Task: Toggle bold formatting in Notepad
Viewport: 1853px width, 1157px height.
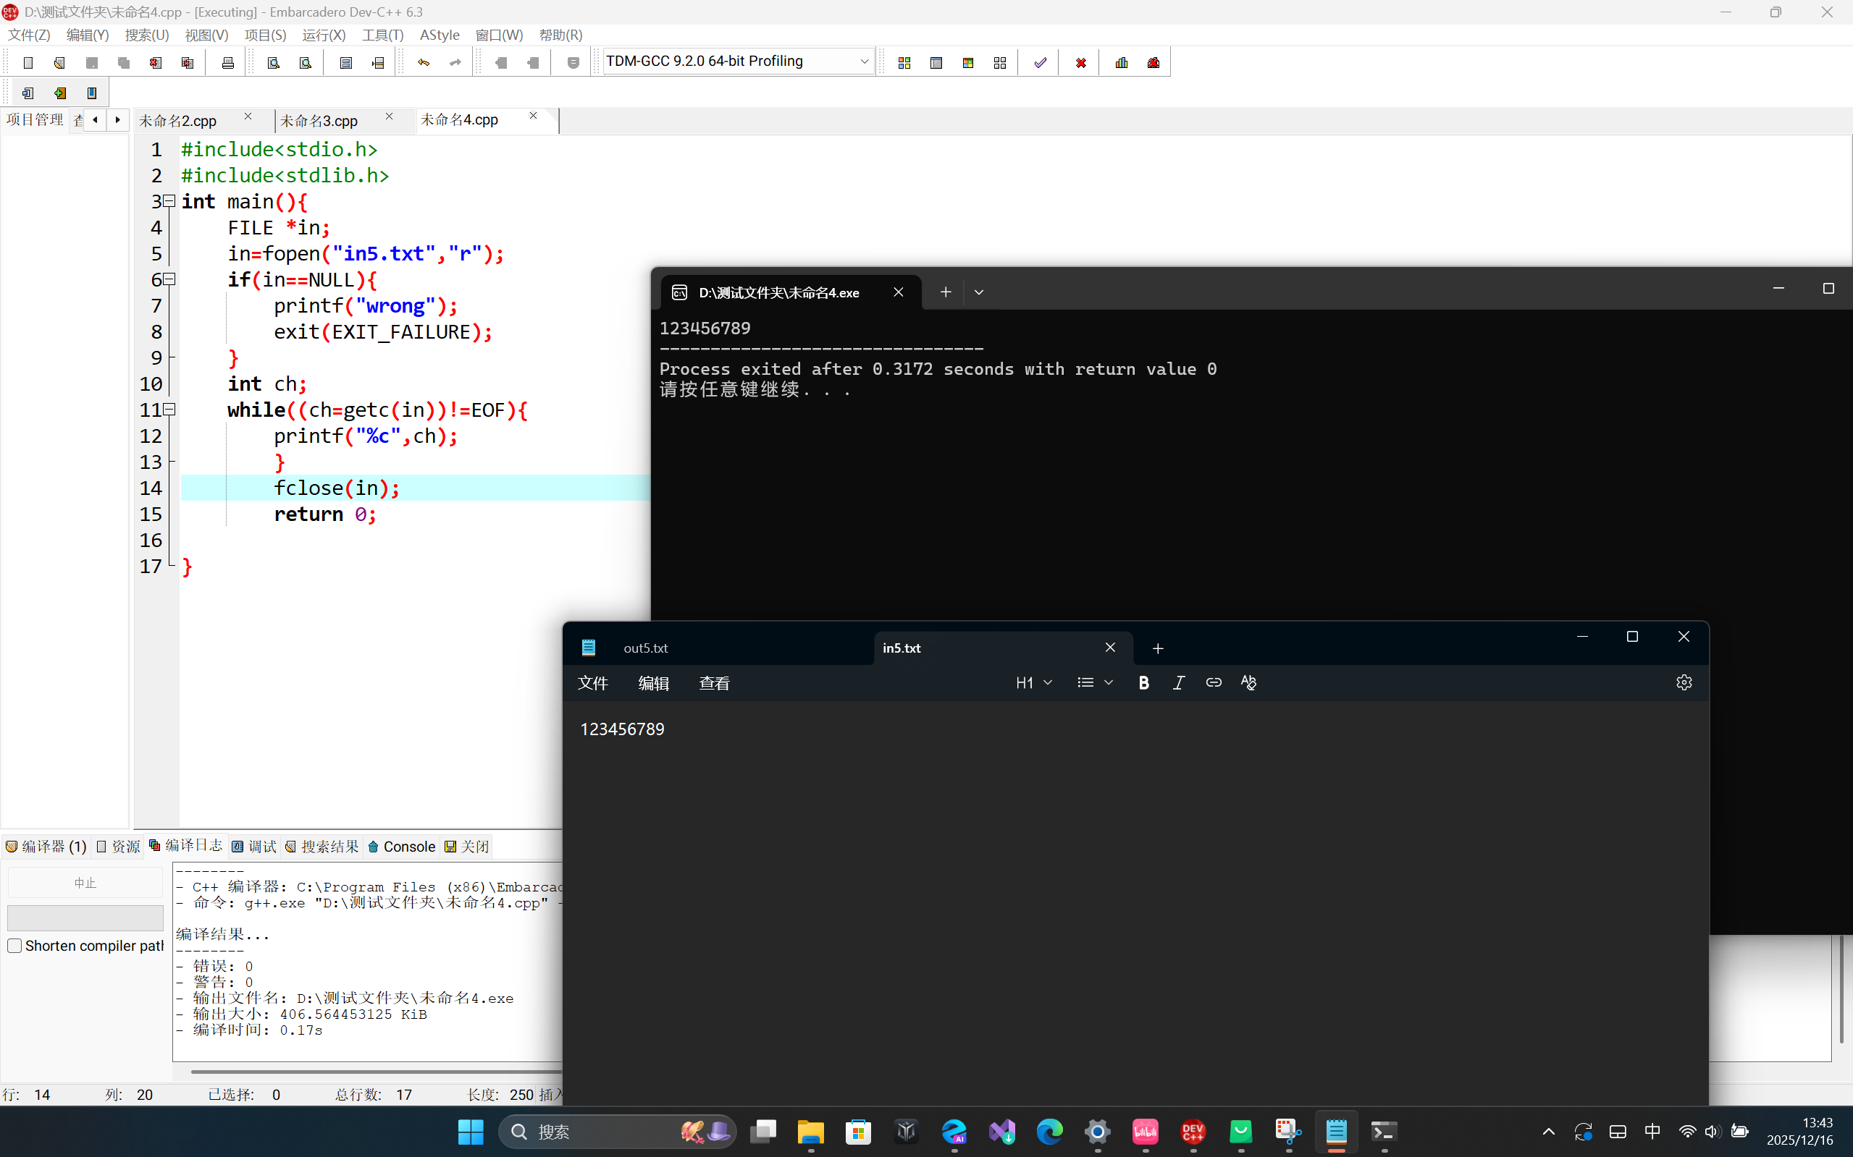Action: click(1143, 682)
